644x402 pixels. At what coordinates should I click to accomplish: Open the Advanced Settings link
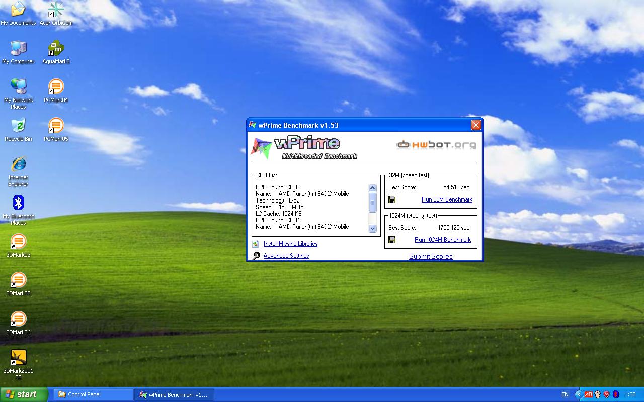pyautogui.click(x=286, y=256)
